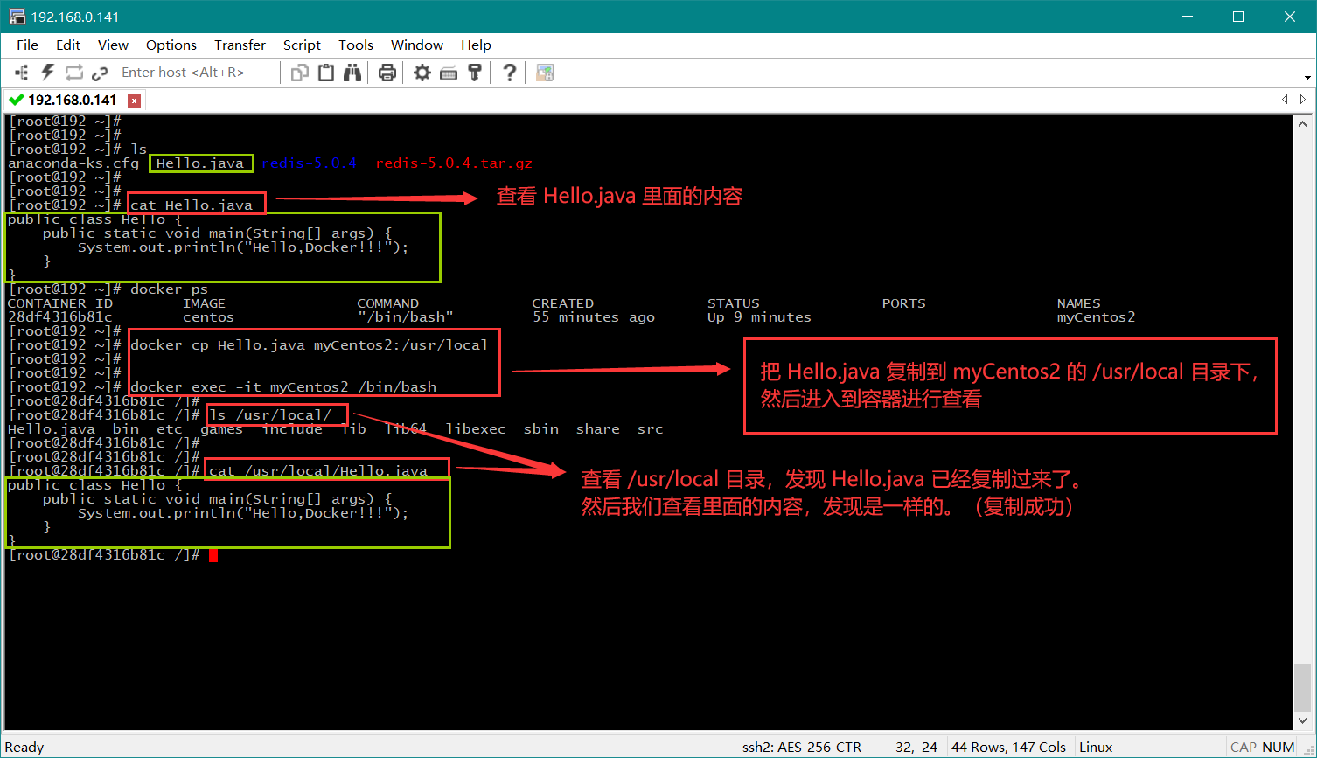Click the Quick Connect lightning icon
Screen dimensions: 1317x758
coord(48,73)
